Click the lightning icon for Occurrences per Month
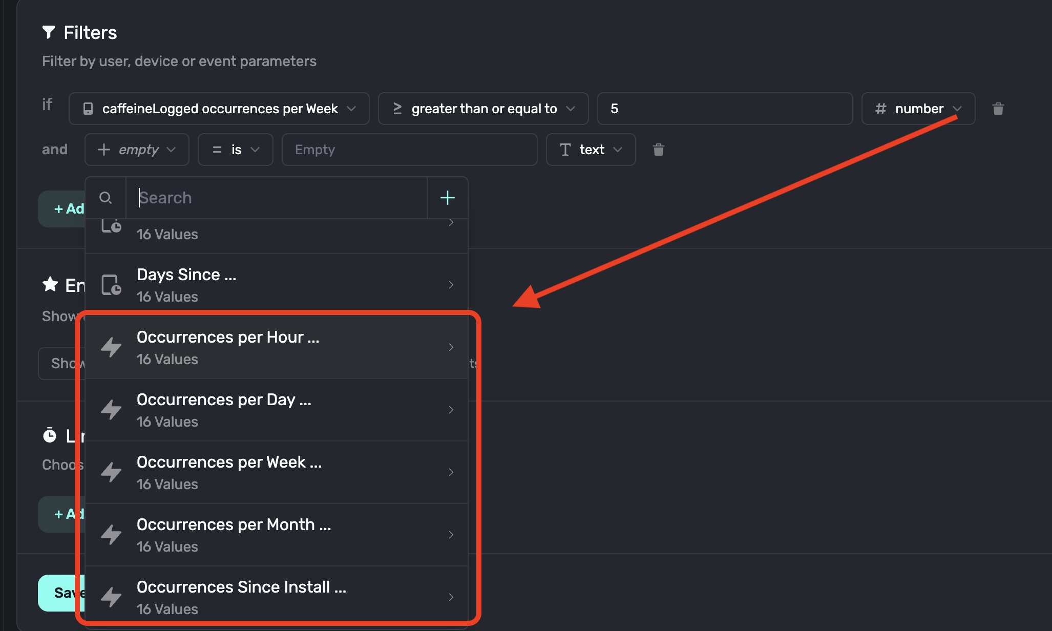The image size is (1052, 631). coord(111,535)
